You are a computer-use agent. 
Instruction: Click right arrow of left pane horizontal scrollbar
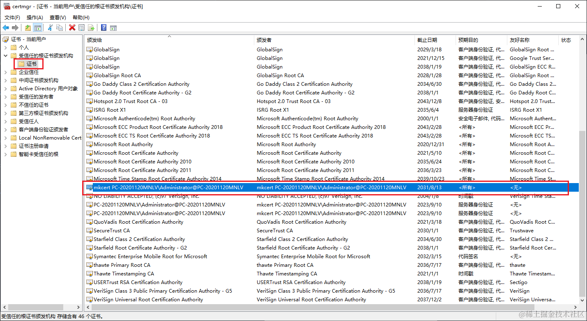(78, 307)
